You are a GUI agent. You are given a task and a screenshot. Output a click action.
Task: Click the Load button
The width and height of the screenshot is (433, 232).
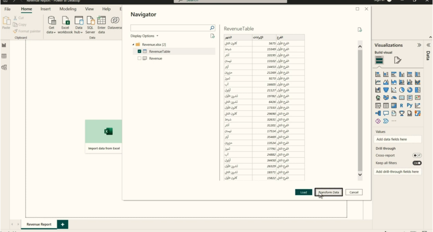click(304, 192)
